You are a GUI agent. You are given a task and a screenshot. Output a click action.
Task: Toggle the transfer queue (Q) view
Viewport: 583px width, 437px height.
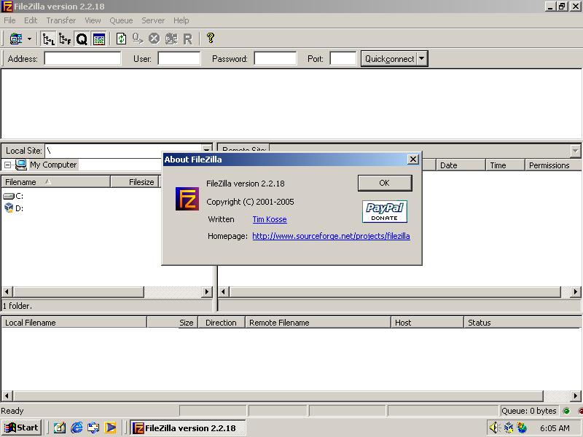pos(82,39)
